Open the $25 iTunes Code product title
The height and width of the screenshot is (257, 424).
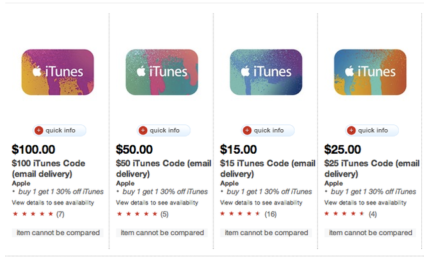(x=372, y=168)
